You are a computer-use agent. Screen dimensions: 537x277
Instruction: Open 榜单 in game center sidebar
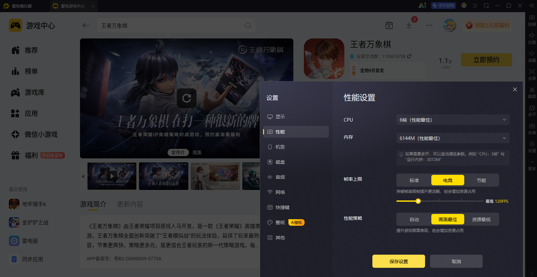point(24,71)
